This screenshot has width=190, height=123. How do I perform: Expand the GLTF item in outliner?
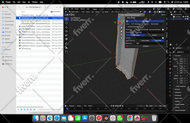172,19
